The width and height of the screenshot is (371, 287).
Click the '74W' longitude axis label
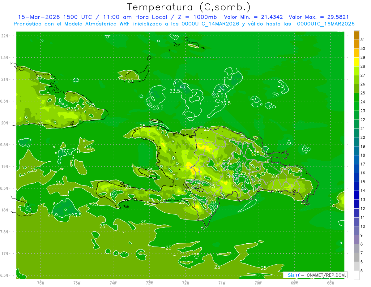(113, 283)
